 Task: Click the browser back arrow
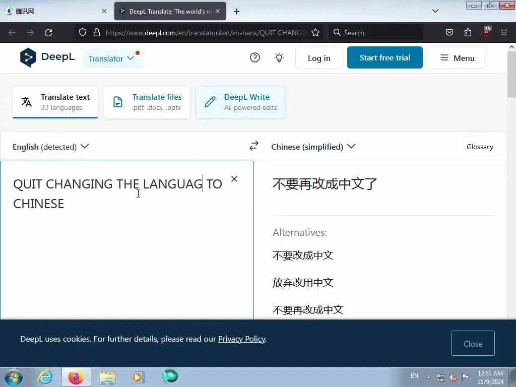[12, 33]
